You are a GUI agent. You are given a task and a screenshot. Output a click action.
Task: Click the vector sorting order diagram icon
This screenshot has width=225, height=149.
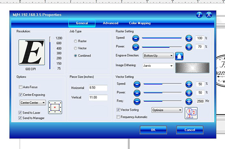point(191,113)
